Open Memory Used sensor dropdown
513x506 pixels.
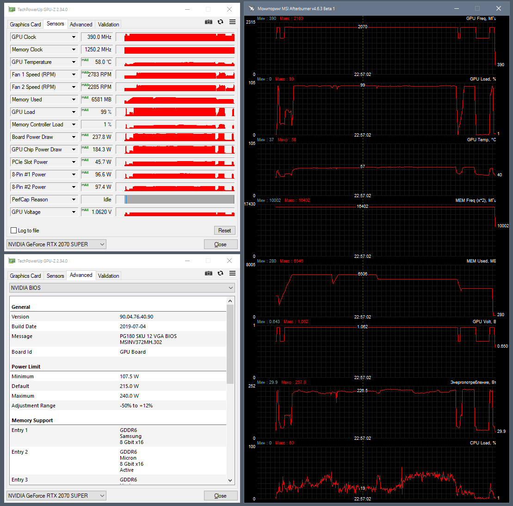coord(74,100)
